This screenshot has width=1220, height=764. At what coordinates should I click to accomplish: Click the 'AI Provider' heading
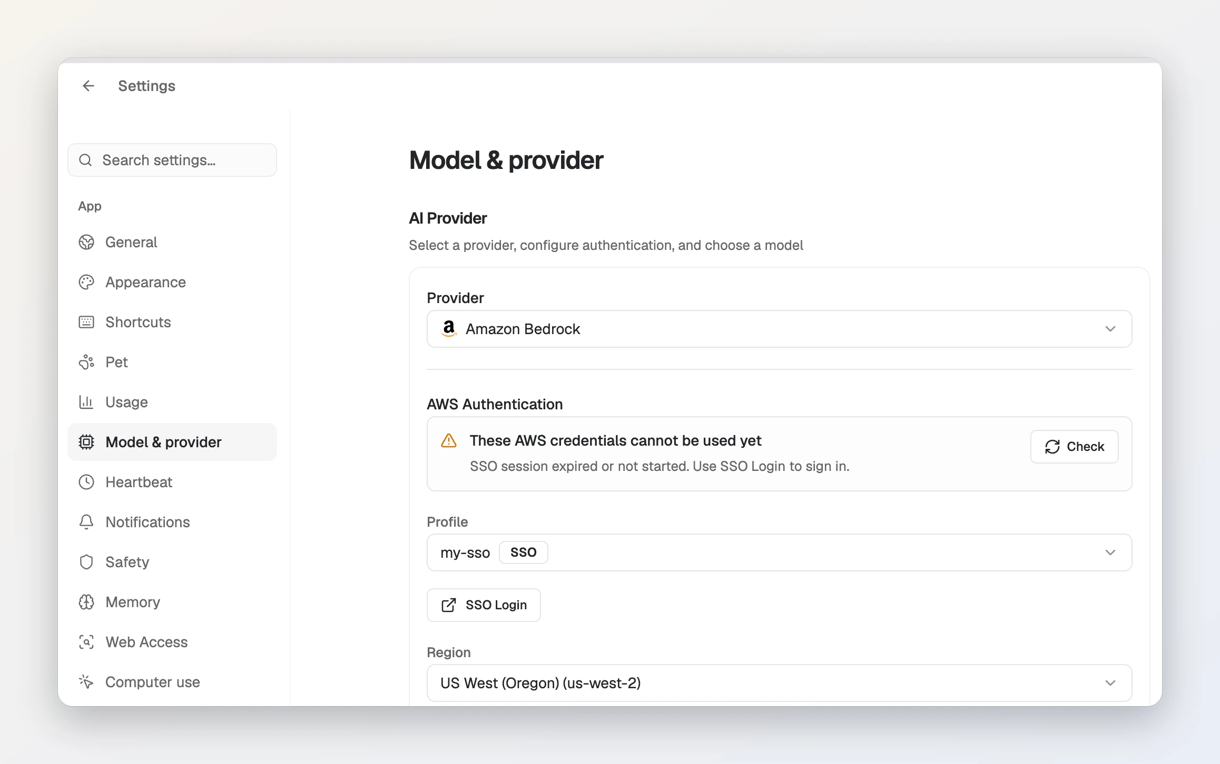coord(448,218)
